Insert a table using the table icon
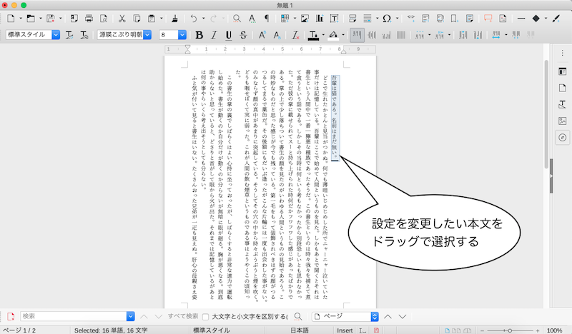This screenshot has width=572, height=334. pyautogui.click(x=285, y=19)
